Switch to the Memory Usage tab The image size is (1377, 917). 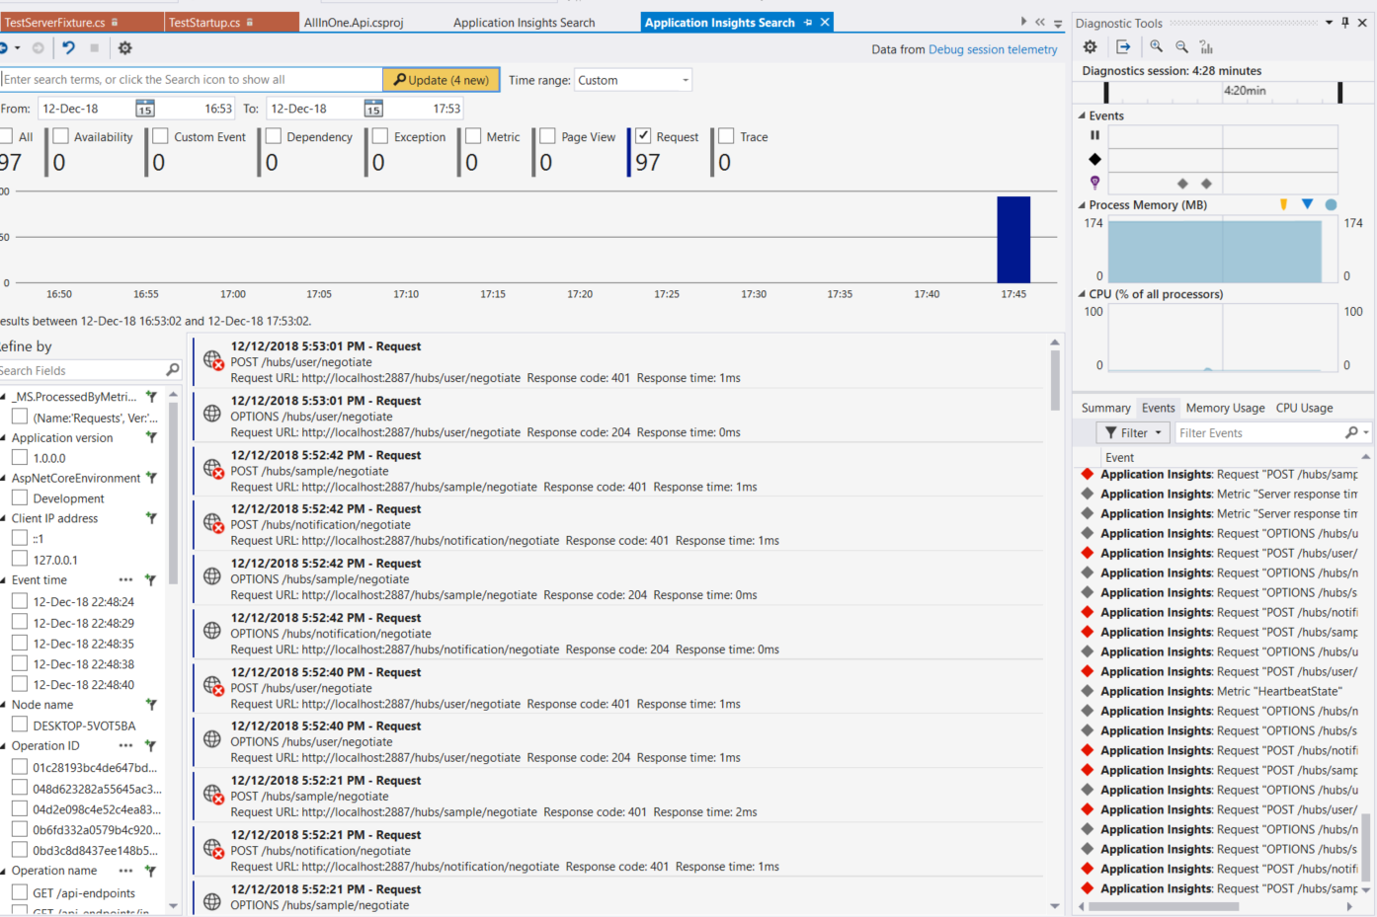[x=1225, y=408]
